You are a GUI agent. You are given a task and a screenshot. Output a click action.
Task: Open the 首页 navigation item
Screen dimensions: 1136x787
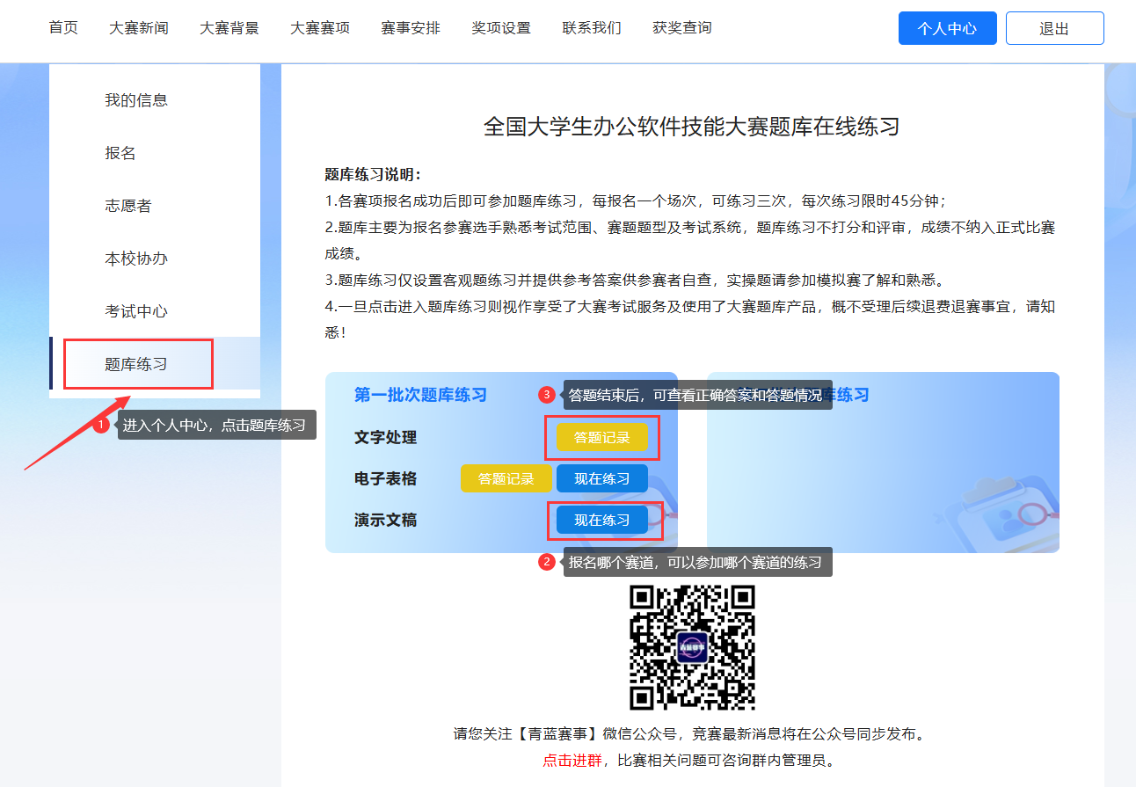click(x=63, y=28)
